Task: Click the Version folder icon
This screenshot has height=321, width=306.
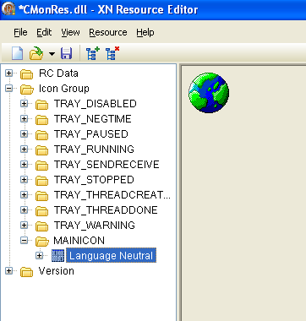Action: [27, 272]
